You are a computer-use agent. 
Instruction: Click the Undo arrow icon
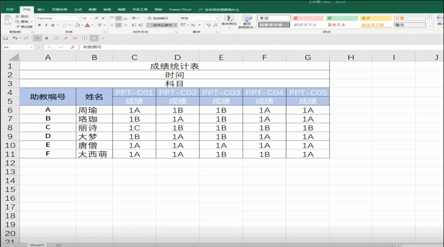point(15,38)
